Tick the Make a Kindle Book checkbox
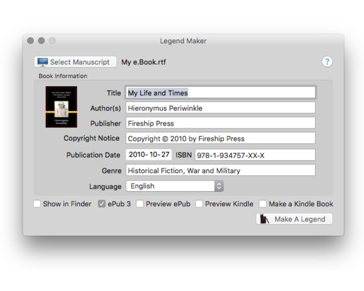Screen dimensions: 364x291 coord(263,204)
